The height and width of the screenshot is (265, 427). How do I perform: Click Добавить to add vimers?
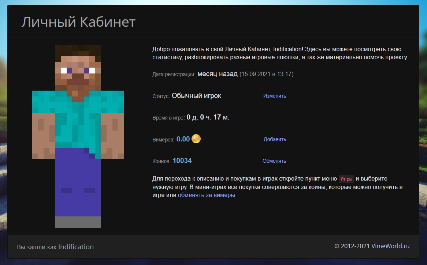pos(275,139)
